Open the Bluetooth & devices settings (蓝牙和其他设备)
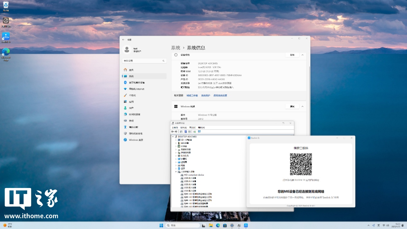Viewport: 407px width, 229px height. (x=137, y=82)
